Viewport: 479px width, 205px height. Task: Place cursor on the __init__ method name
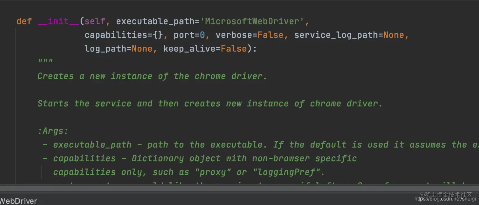point(58,22)
